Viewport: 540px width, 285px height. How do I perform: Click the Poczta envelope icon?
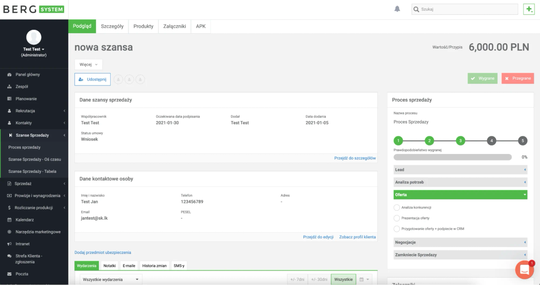[9, 274]
